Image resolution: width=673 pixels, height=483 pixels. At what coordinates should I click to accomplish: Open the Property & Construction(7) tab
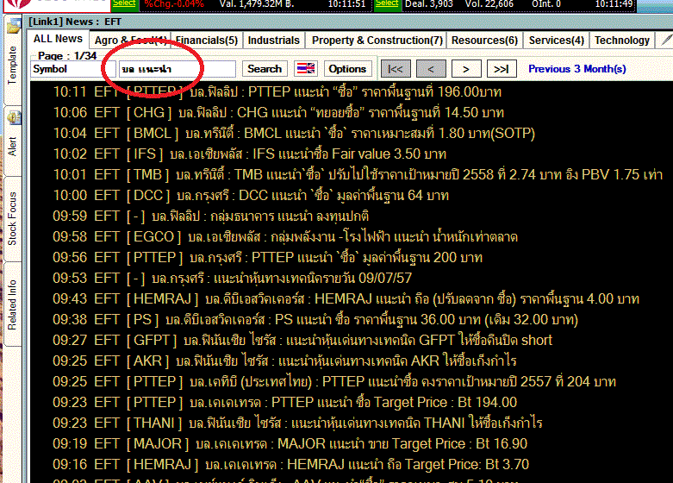pos(377,41)
